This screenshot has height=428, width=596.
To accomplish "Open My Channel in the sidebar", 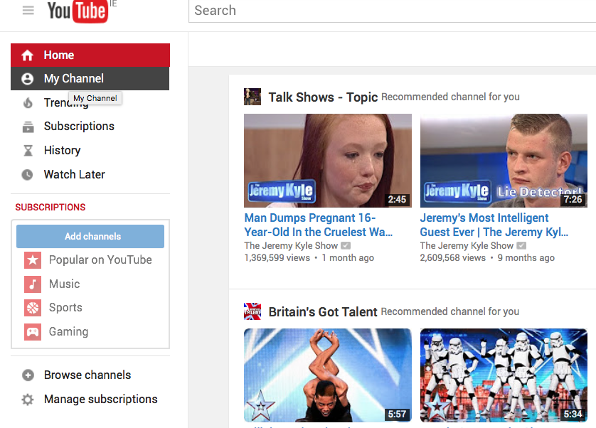I will click(90, 79).
